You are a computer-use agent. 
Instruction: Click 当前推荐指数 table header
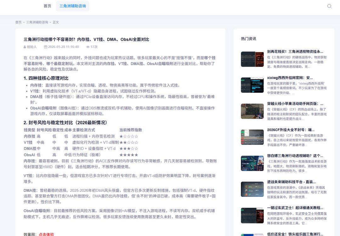pos(131,130)
